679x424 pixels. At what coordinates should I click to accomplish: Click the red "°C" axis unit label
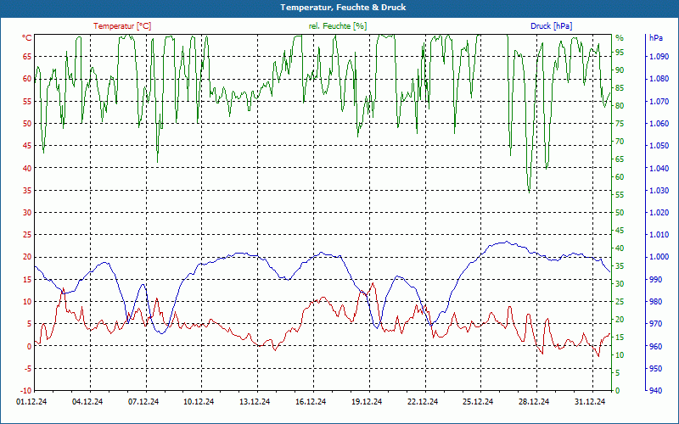(27, 38)
